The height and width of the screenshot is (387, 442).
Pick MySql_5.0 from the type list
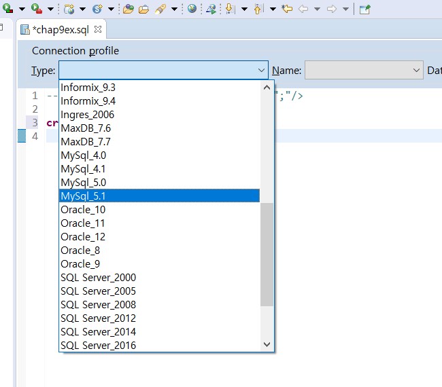pyautogui.click(x=159, y=183)
